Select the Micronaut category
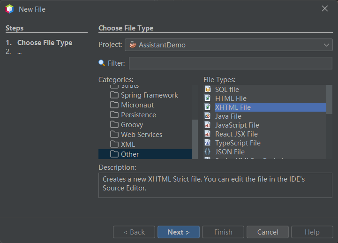Screen dimensions: 338x243 137,105
